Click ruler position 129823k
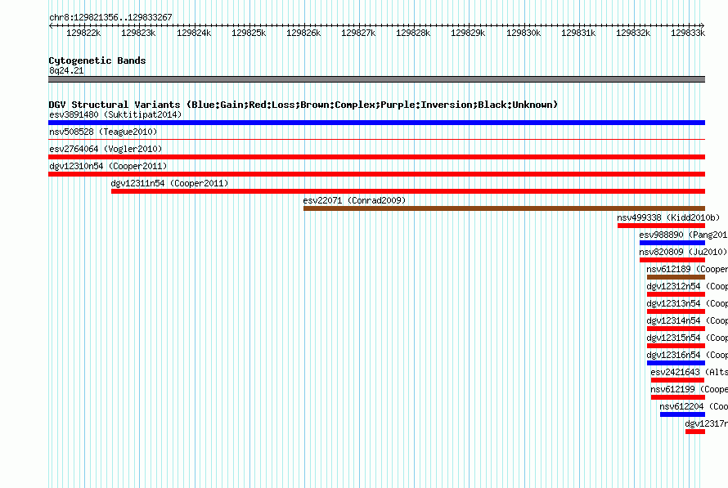Image resolution: width=728 pixels, height=488 pixels. click(x=138, y=33)
